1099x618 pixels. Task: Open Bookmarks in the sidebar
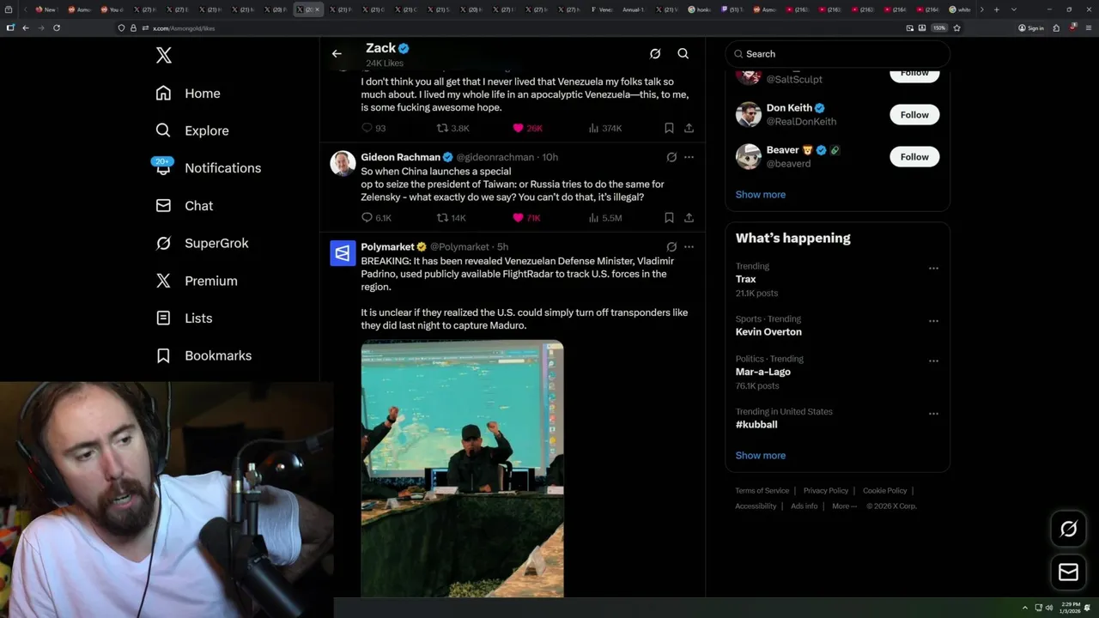203,355
